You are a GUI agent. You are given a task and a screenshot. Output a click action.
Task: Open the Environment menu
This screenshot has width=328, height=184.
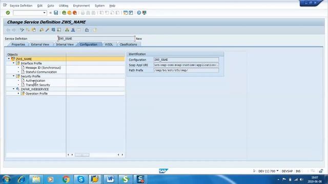pyautogui.click(x=81, y=6)
